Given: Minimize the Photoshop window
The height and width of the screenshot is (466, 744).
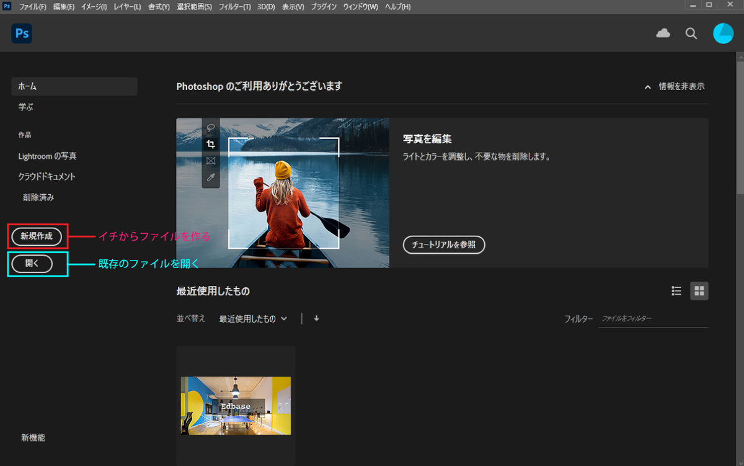Looking at the screenshot, I should (693, 6).
